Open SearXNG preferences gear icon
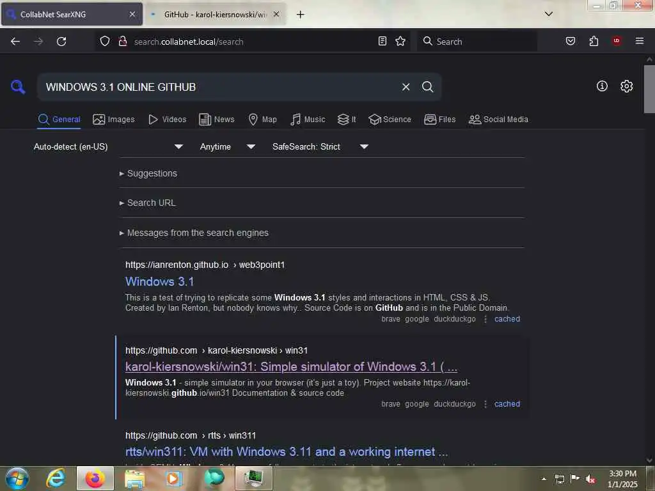The width and height of the screenshot is (655, 491). click(626, 86)
